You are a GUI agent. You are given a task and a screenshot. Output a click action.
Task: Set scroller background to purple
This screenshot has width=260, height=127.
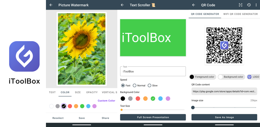click(x=168, y=99)
